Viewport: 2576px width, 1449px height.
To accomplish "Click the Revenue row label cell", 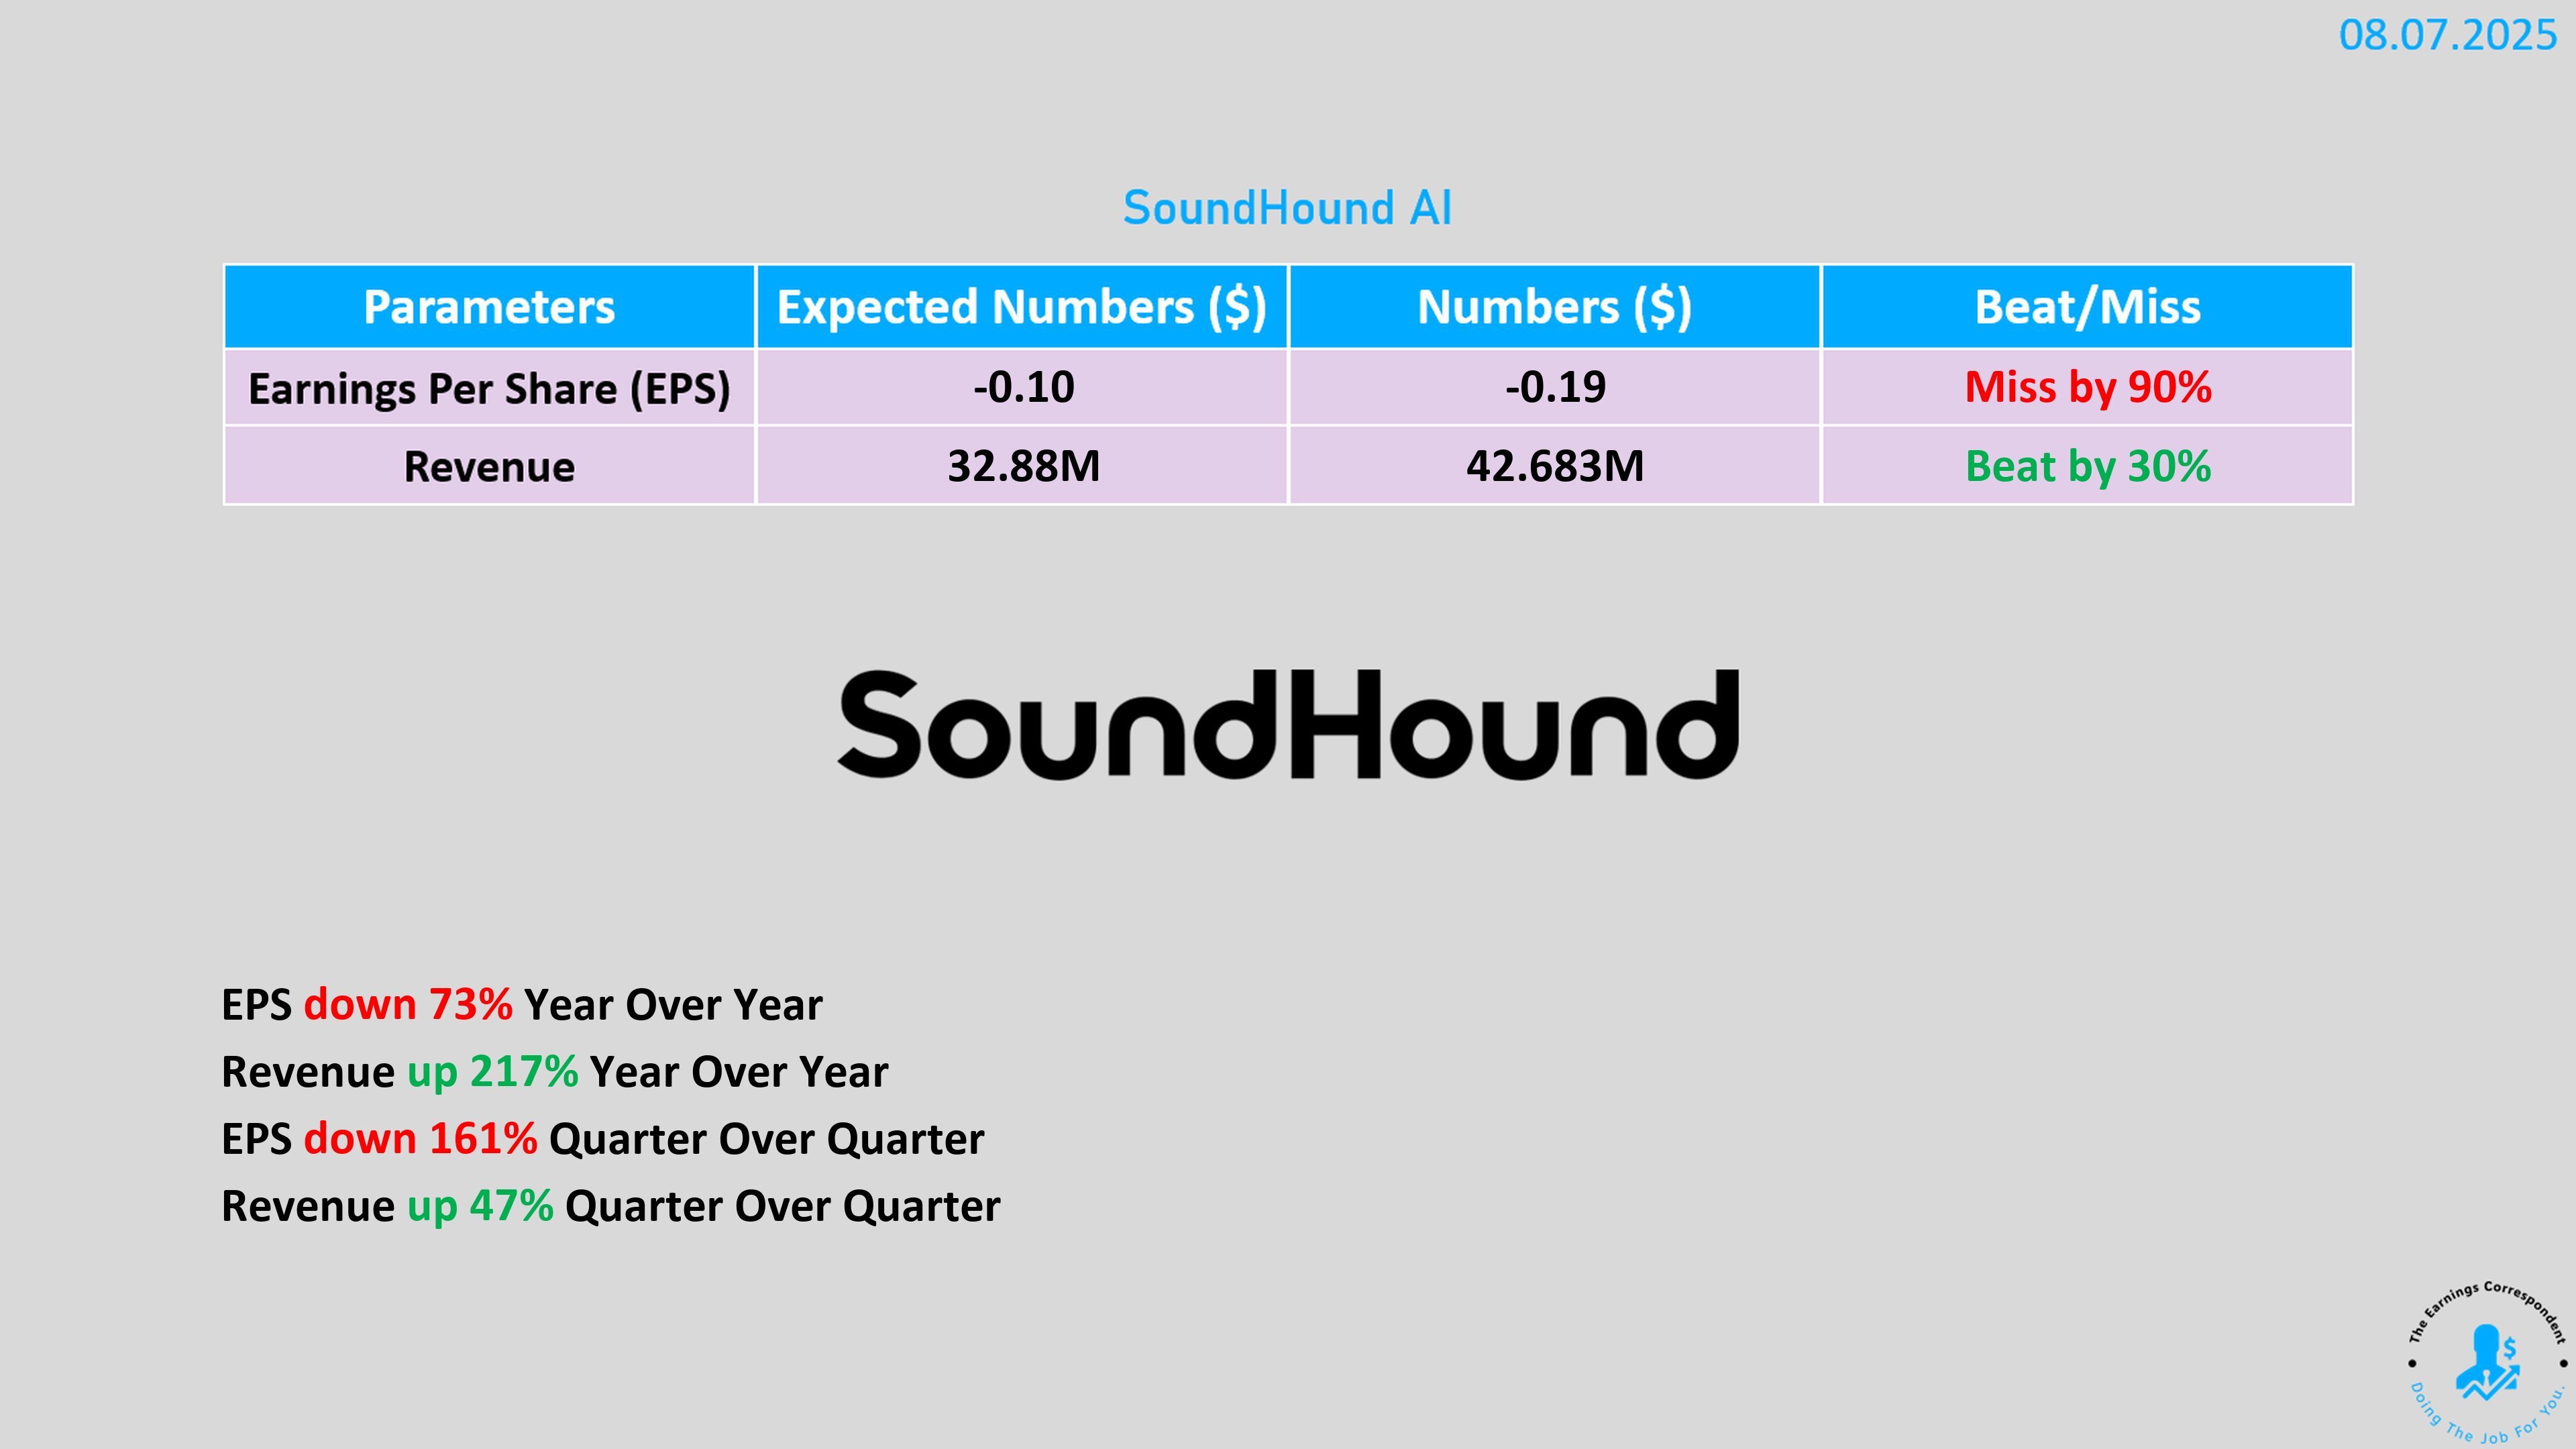I will click(489, 467).
